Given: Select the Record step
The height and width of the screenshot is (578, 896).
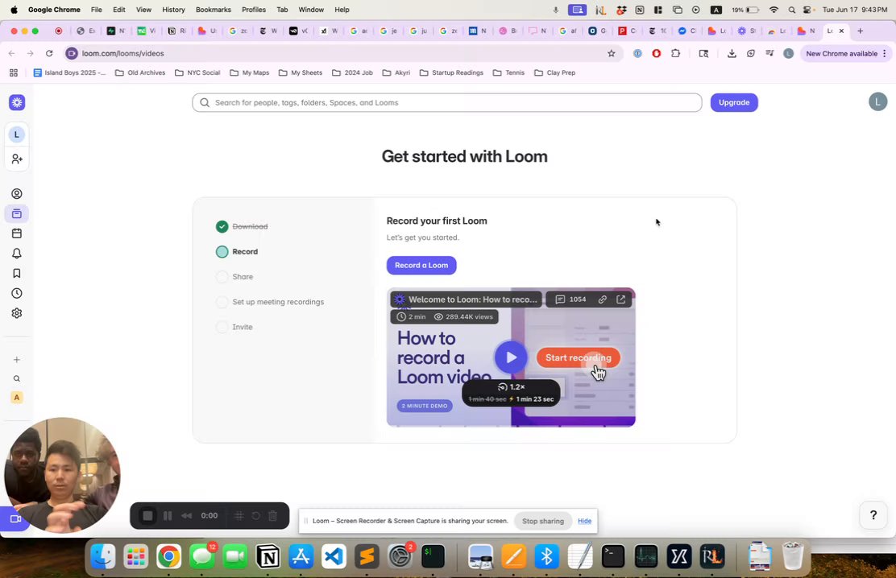Looking at the screenshot, I should coord(237,252).
